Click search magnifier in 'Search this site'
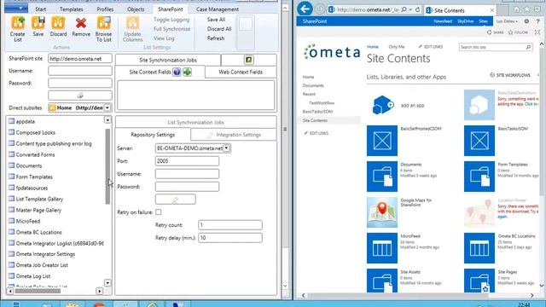Screen dimensions: 546x307 [528, 47]
